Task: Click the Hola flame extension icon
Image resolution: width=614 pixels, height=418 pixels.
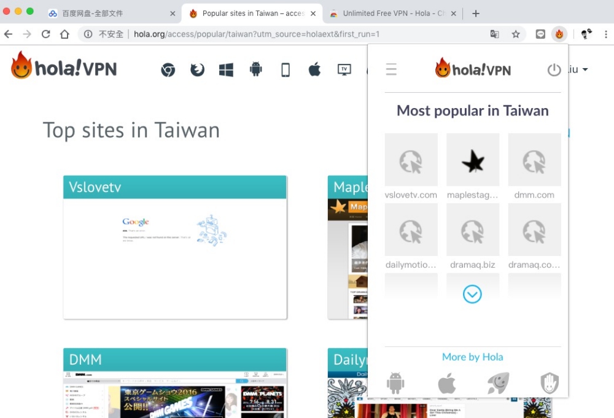Action: click(x=559, y=34)
